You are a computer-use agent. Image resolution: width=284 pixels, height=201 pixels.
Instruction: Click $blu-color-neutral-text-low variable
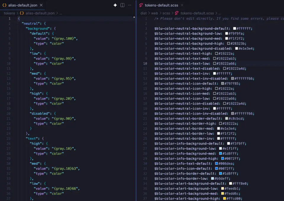click(182, 64)
